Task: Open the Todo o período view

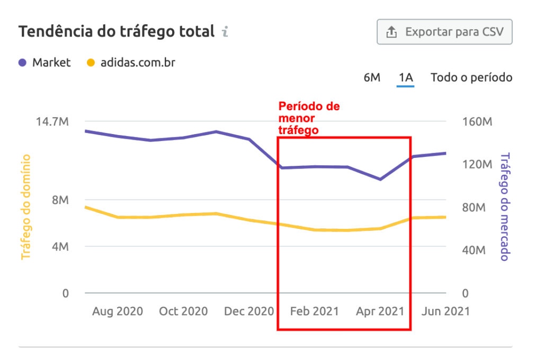Action: (x=470, y=77)
